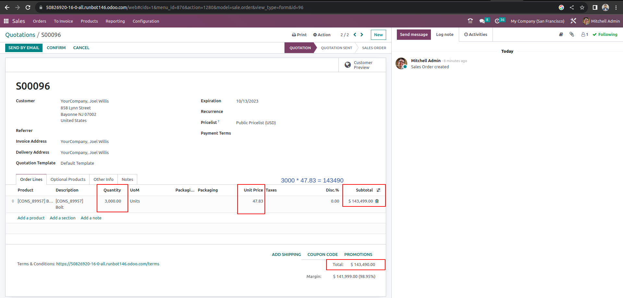This screenshot has height=298, width=623.
Task: View attachments via the paperclip icon
Action: (x=572, y=34)
